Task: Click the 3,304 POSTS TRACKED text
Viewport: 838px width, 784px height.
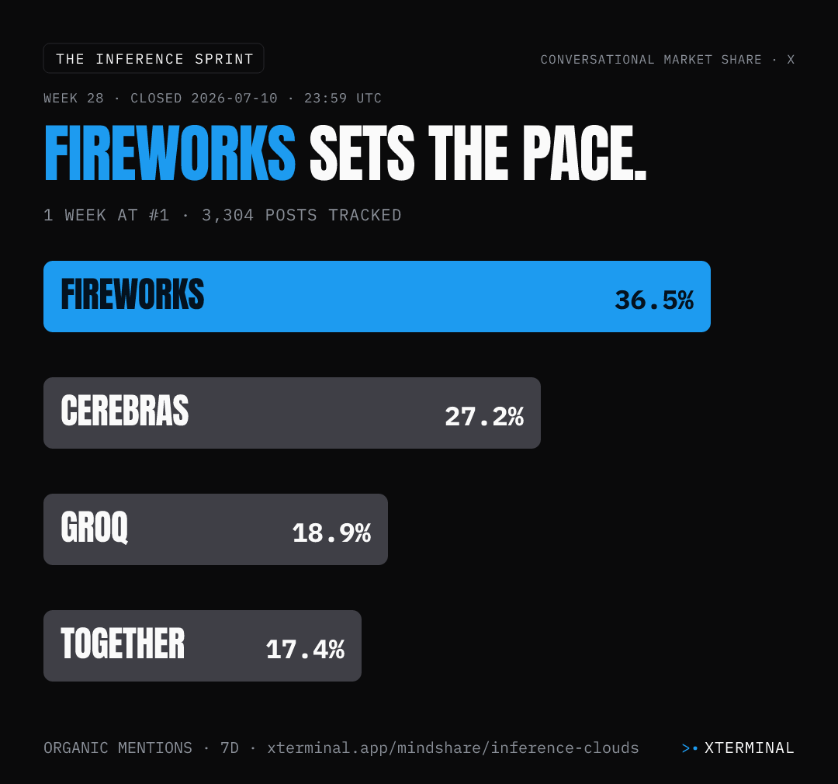Action: 301,215
